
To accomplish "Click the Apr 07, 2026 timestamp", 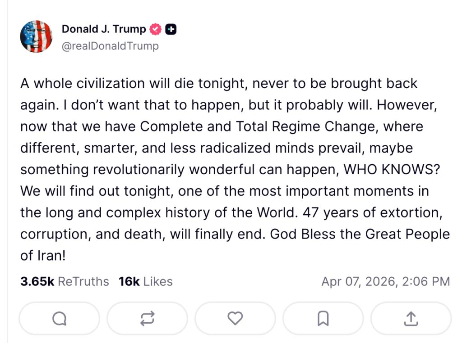I will click(x=385, y=282).
